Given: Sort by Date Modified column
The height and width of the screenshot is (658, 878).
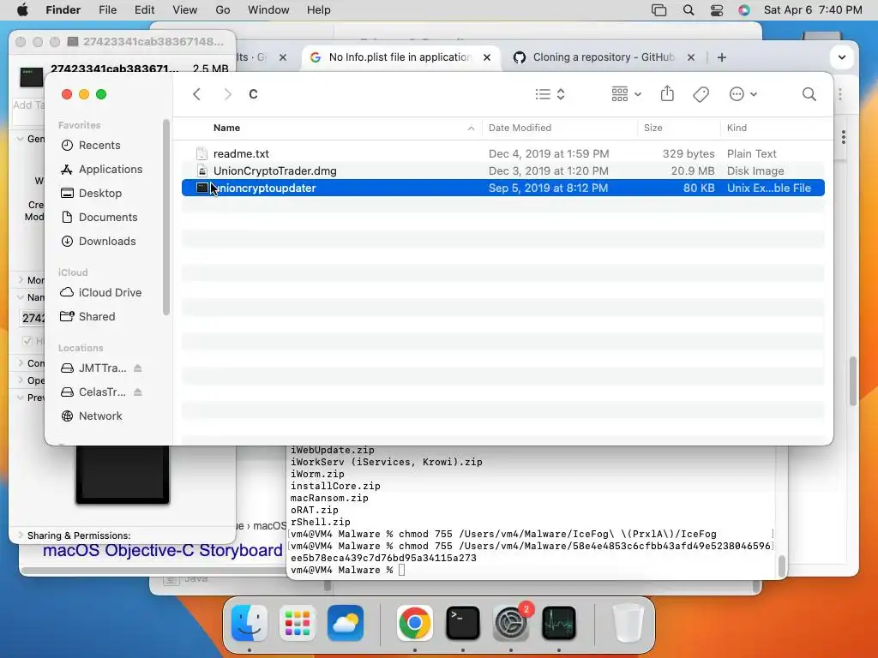Looking at the screenshot, I should pyautogui.click(x=520, y=129).
